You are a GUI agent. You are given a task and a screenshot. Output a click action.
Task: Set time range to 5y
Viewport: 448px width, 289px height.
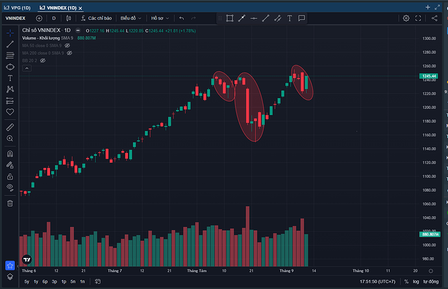tap(27, 282)
